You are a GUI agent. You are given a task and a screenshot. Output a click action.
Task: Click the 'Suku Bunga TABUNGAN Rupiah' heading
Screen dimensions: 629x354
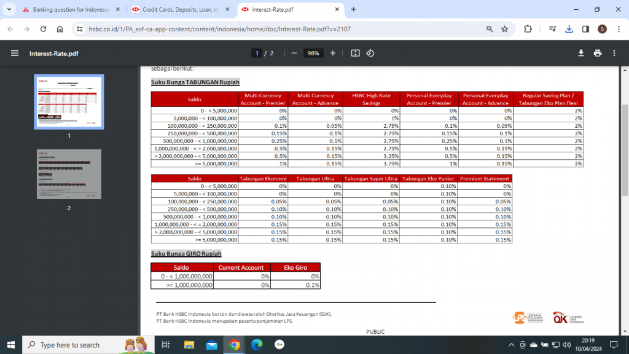coord(195,82)
